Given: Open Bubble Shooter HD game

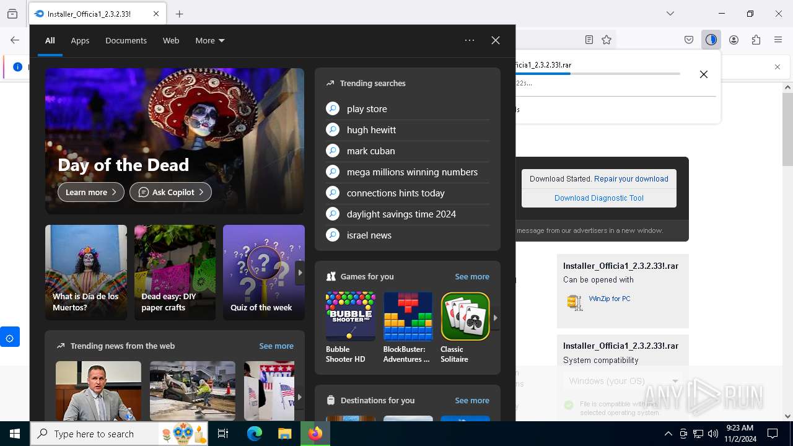Looking at the screenshot, I should pos(351,328).
